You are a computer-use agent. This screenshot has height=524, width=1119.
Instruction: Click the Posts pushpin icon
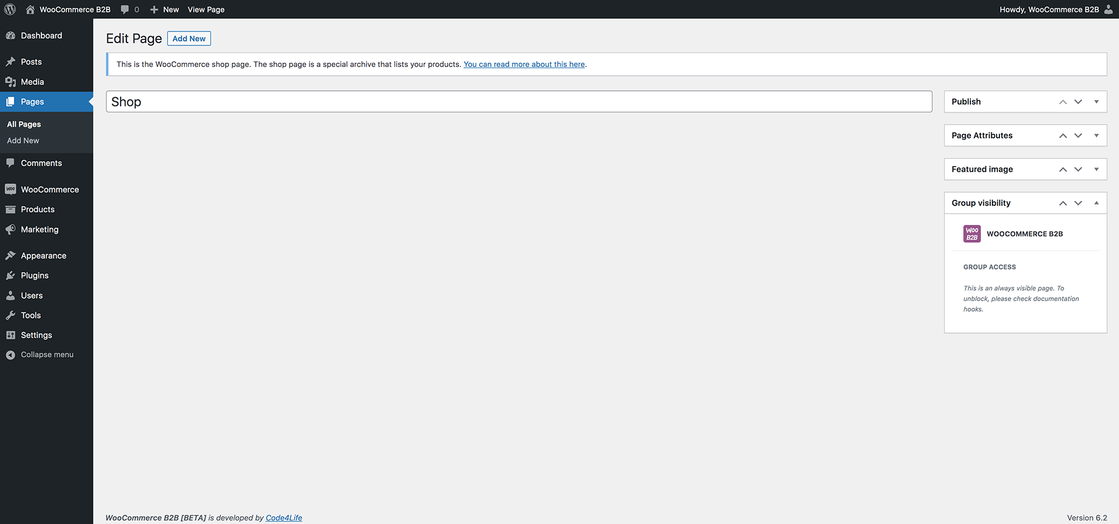point(10,62)
